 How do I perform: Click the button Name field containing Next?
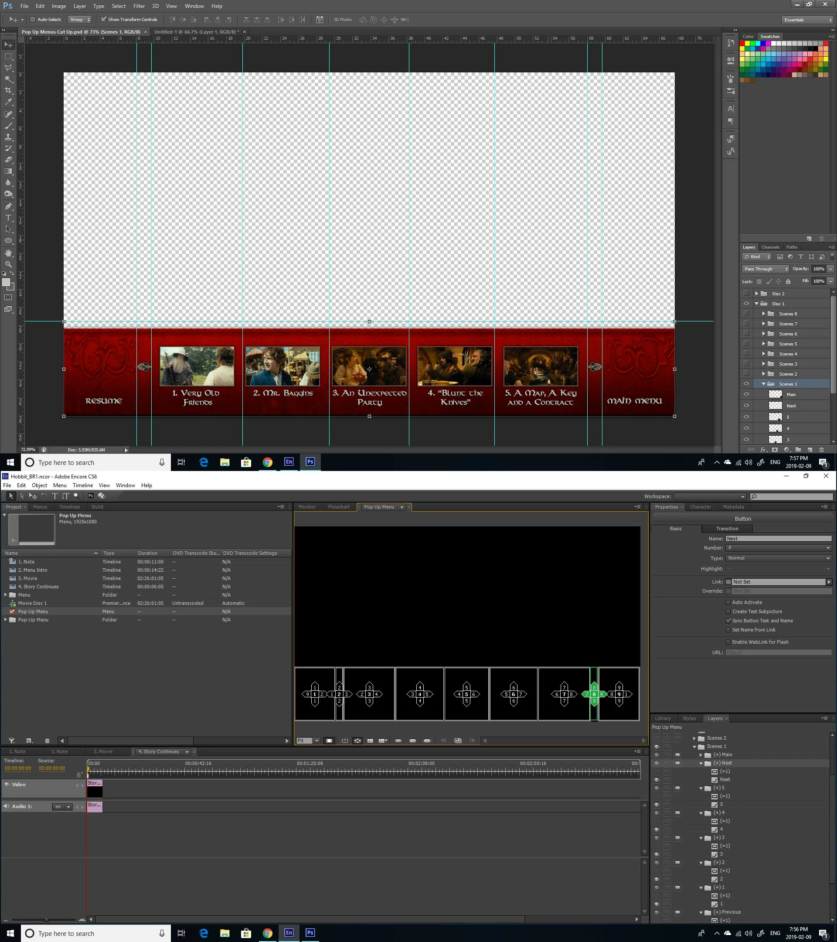(x=778, y=538)
